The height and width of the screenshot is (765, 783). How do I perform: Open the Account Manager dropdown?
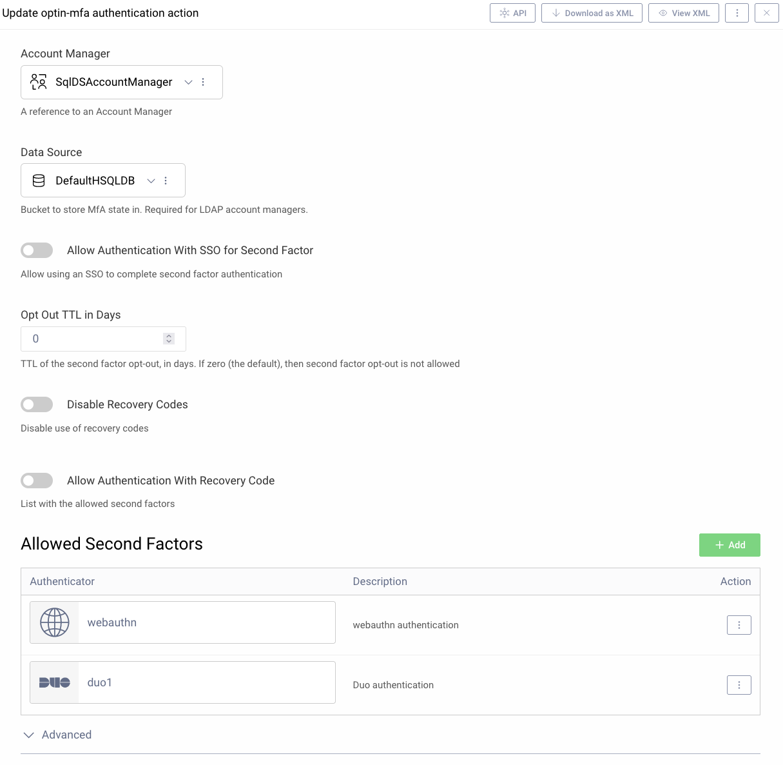(188, 82)
